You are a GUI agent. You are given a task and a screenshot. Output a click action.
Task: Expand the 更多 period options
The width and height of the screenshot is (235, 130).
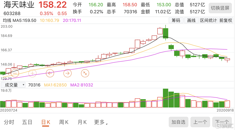click(100, 122)
